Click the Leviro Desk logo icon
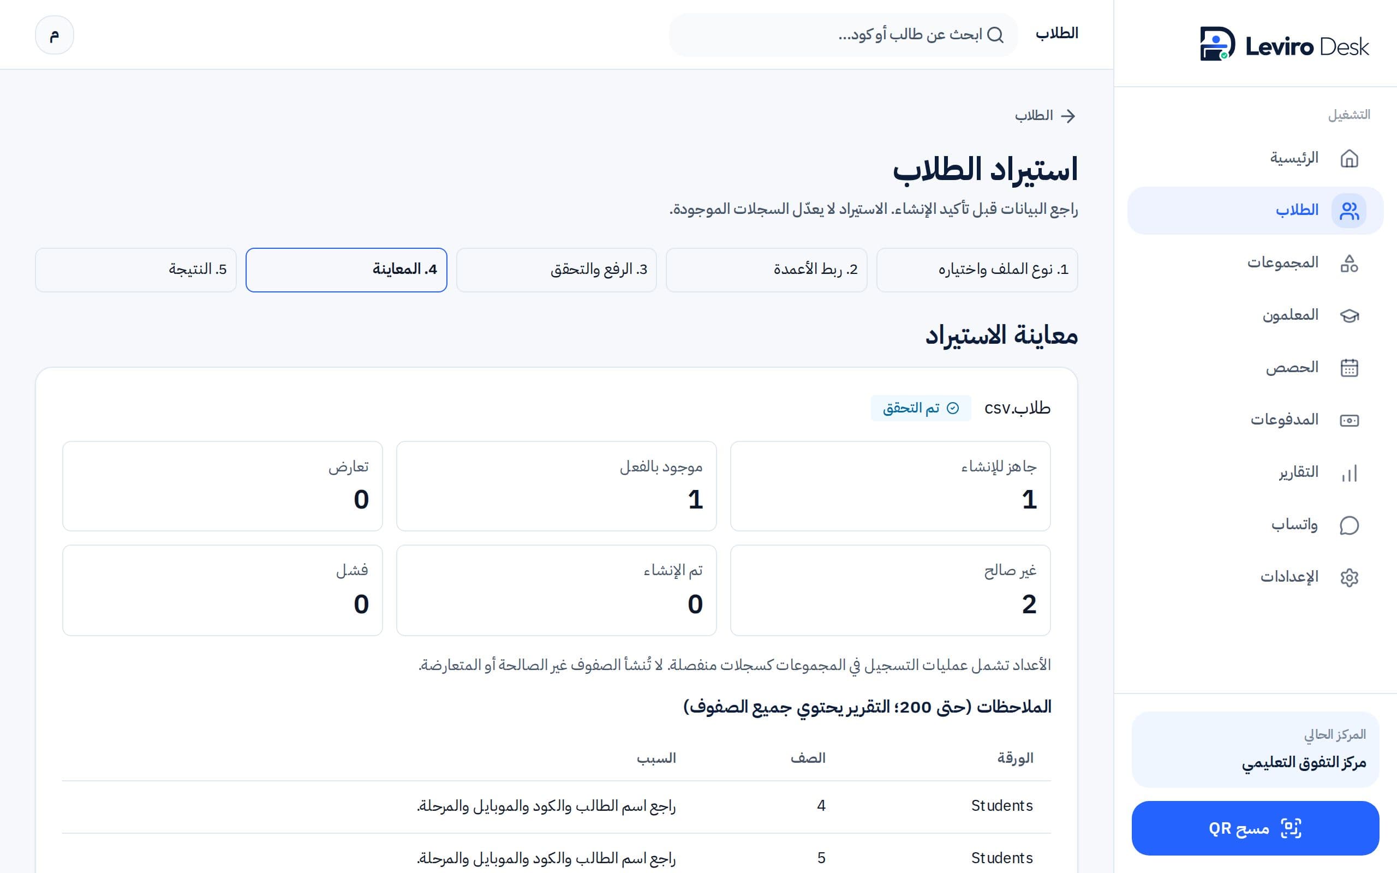Image resolution: width=1397 pixels, height=873 pixels. tap(1217, 44)
